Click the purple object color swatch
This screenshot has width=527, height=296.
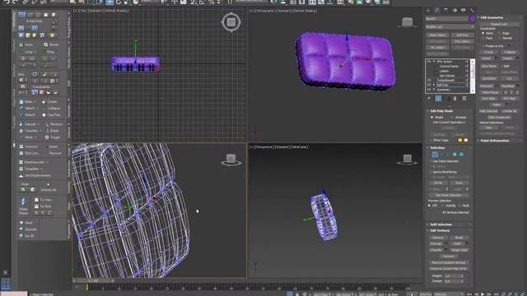[472, 19]
